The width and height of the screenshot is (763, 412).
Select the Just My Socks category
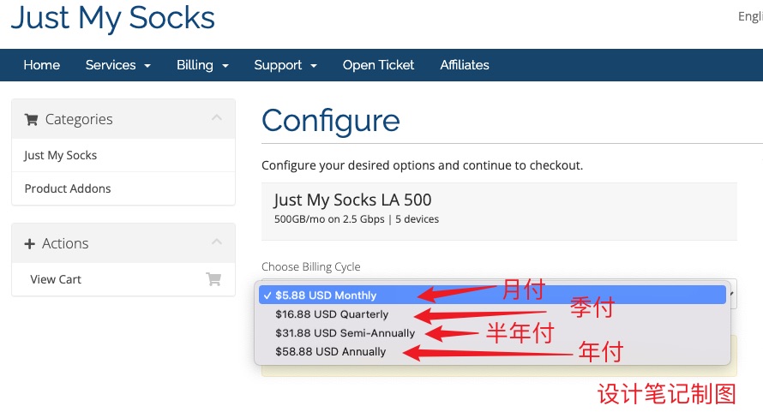60,155
